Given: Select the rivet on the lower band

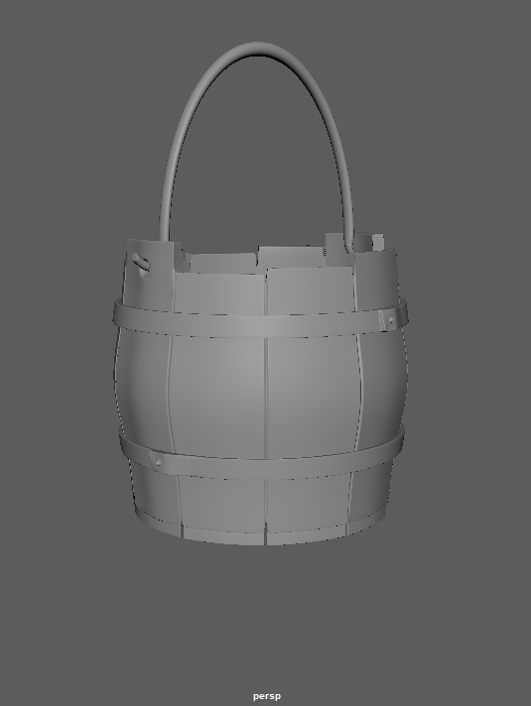Looking at the screenshot, I should pyautogui.click(x=158, y=462).
